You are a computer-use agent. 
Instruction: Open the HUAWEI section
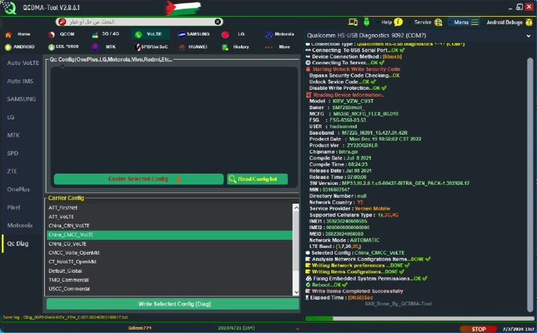(x=193, y=47)
